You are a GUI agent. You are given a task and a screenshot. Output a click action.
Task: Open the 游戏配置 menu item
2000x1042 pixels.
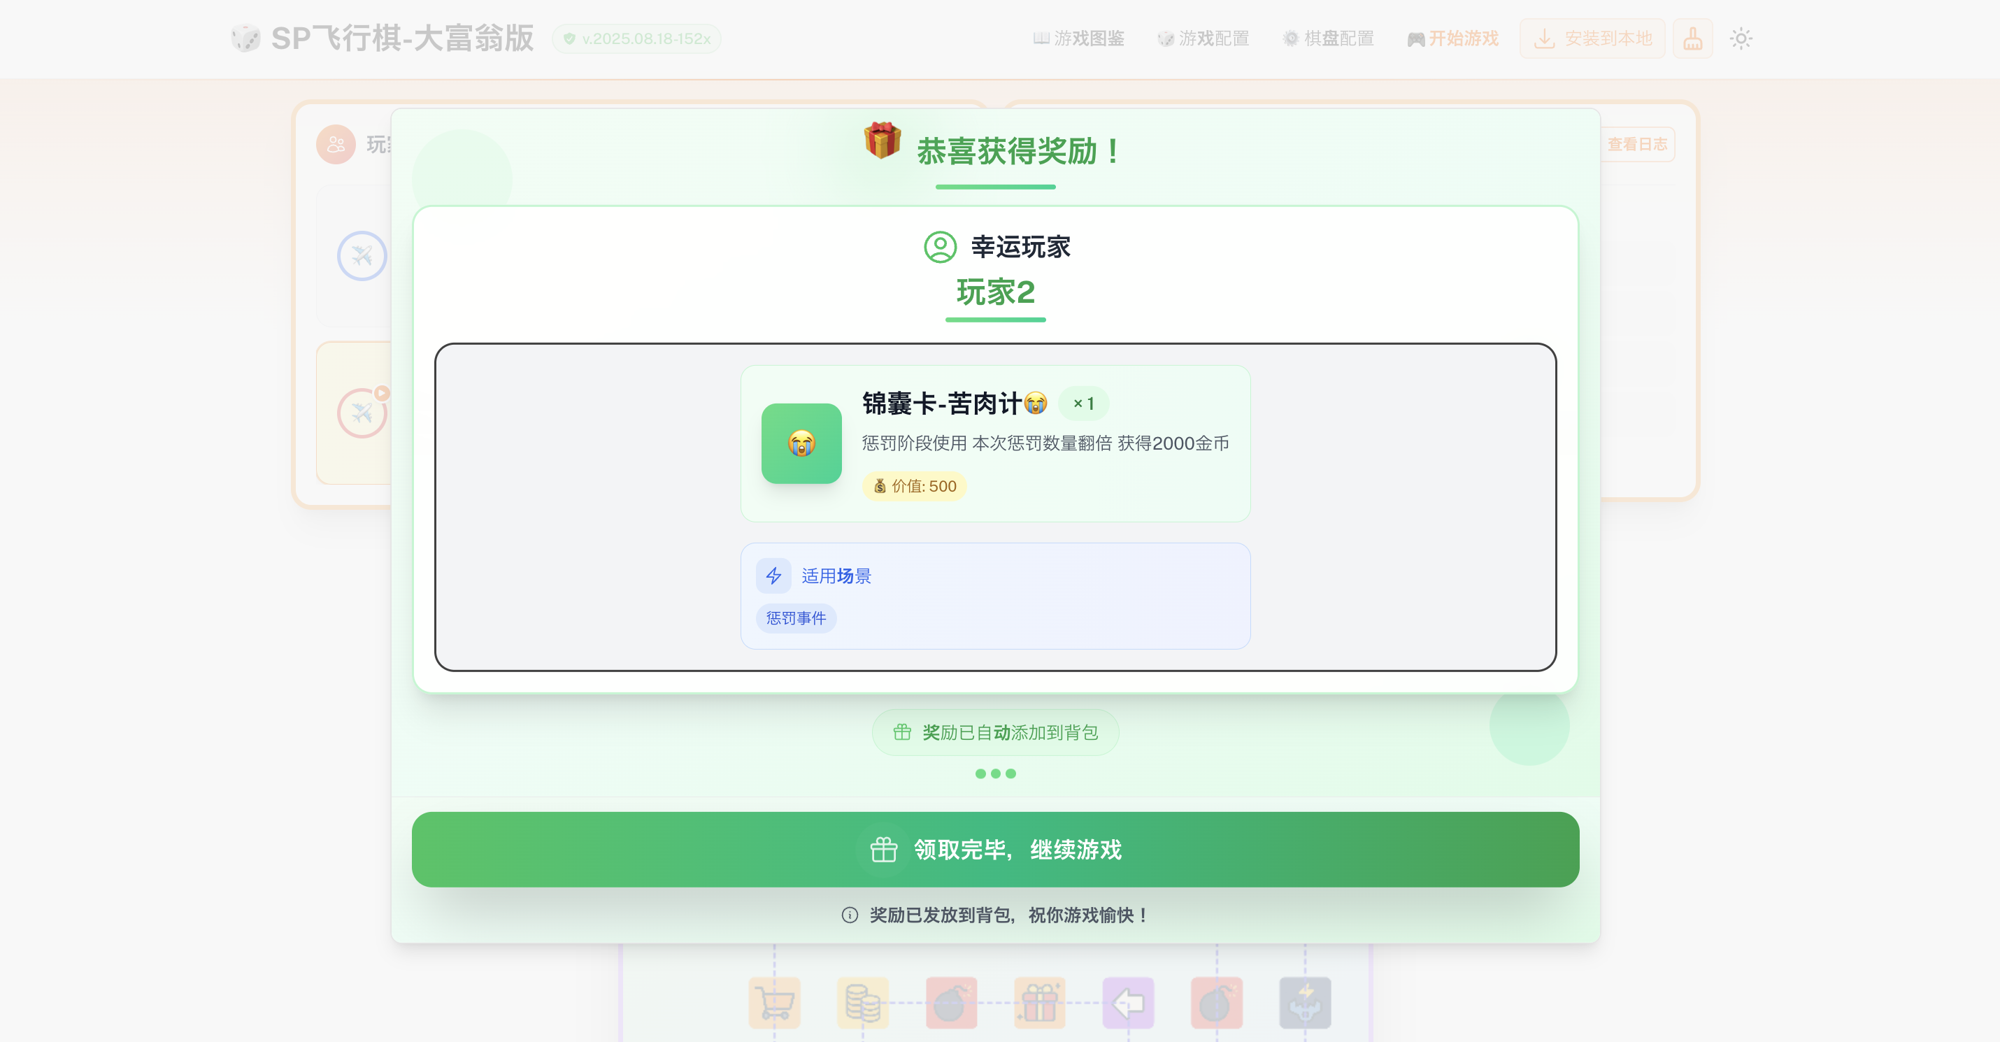pyautogui.click(x=1203, y=38)
